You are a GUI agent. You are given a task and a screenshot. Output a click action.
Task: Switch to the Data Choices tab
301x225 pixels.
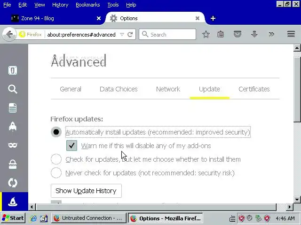[119, 89]
